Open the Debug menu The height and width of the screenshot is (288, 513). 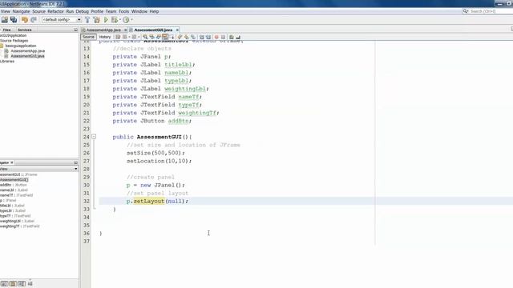pyautogui.click(x=82, y=11)
